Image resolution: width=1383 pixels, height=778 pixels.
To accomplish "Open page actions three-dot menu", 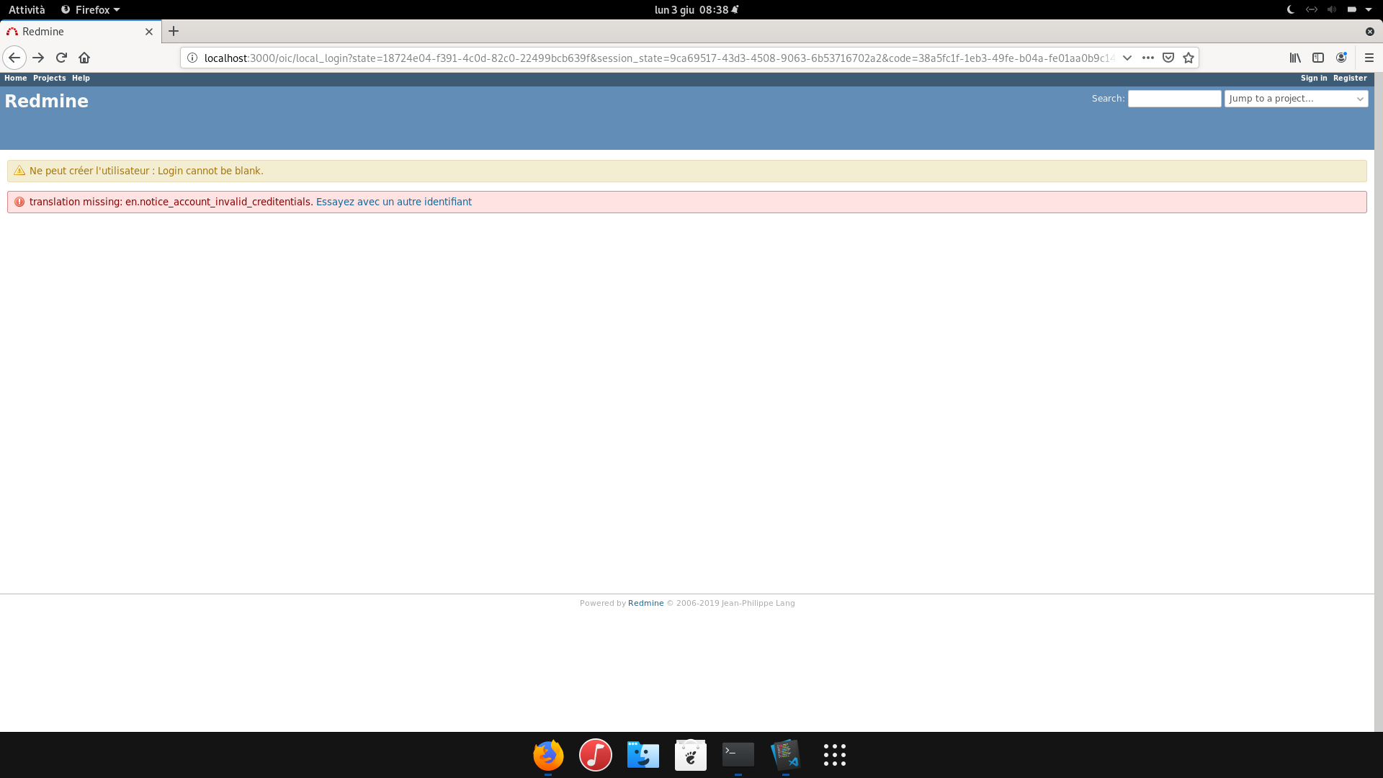I will [x=1148, y=58].
